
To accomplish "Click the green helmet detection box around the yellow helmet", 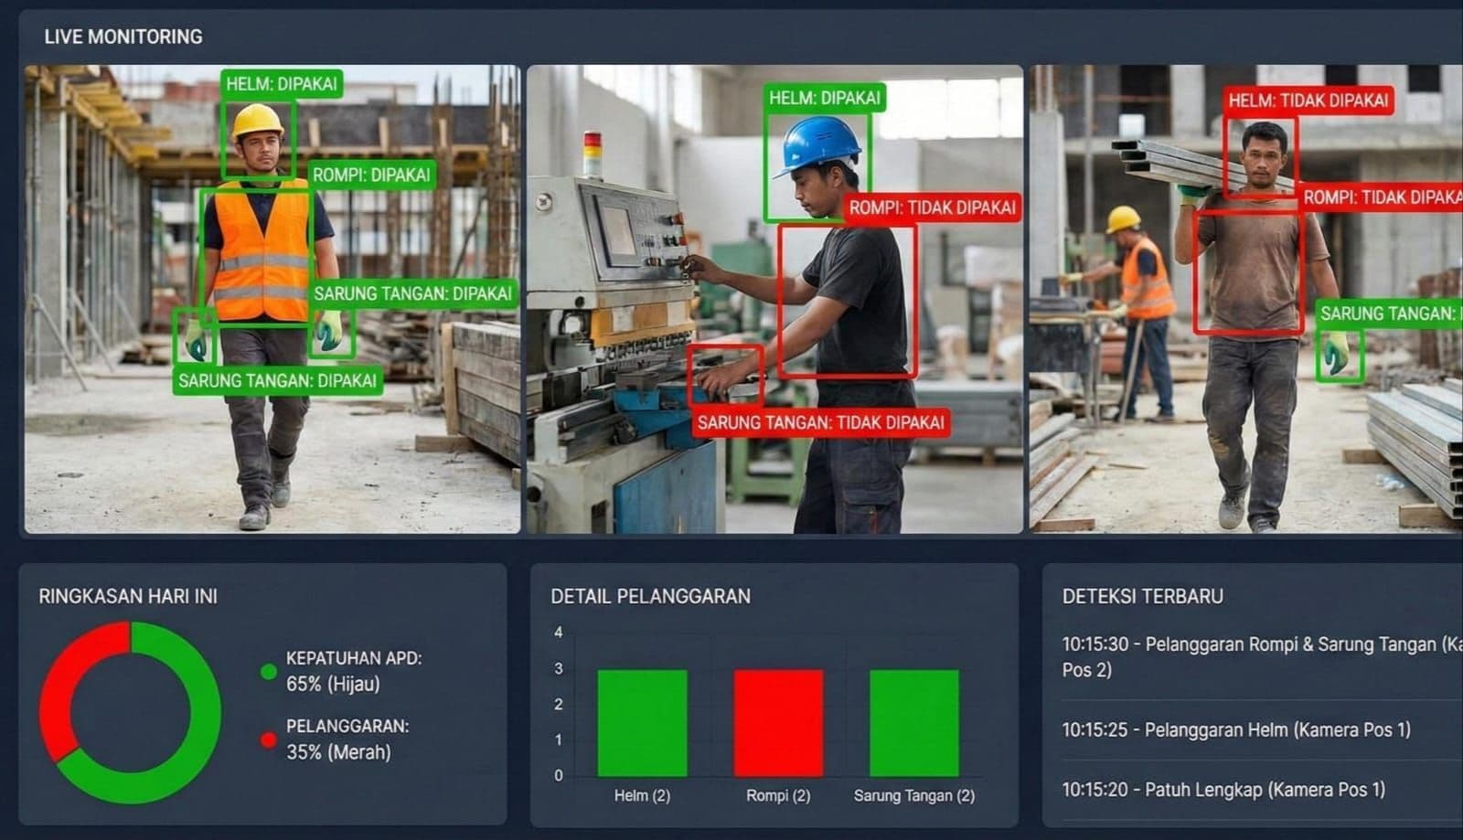I will pyautogui.click(x=259, y=140).
